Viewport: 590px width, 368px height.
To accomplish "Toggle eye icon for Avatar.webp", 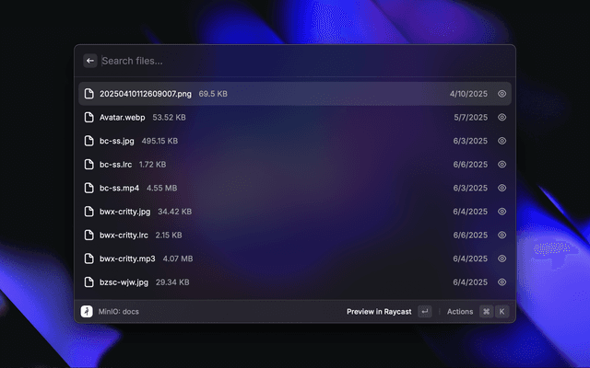I will [x=502, y=118].
